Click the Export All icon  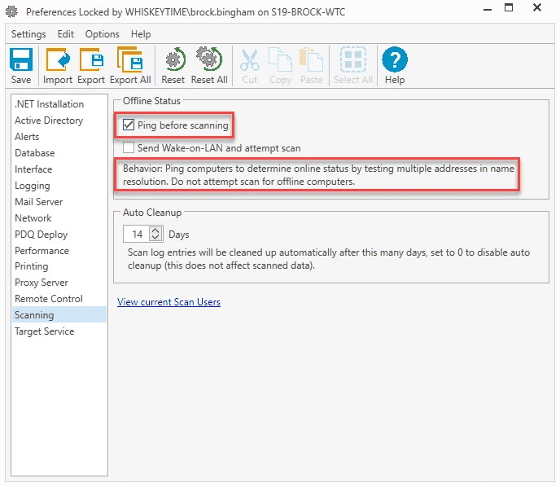point(130,59)
